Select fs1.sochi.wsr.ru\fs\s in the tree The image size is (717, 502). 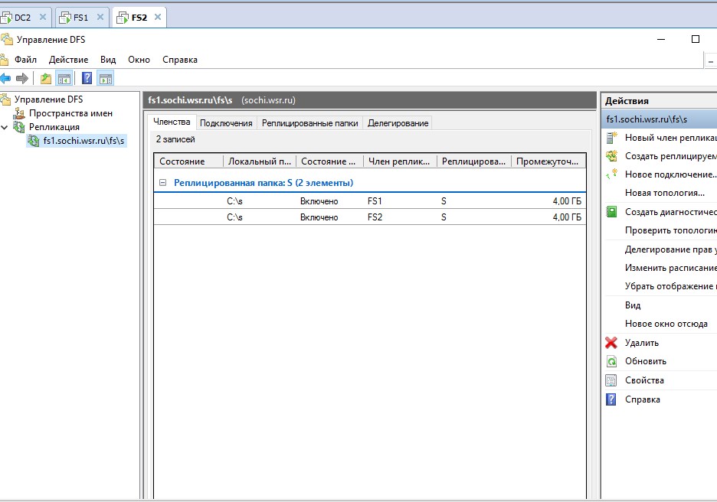[x=83, y=141]
